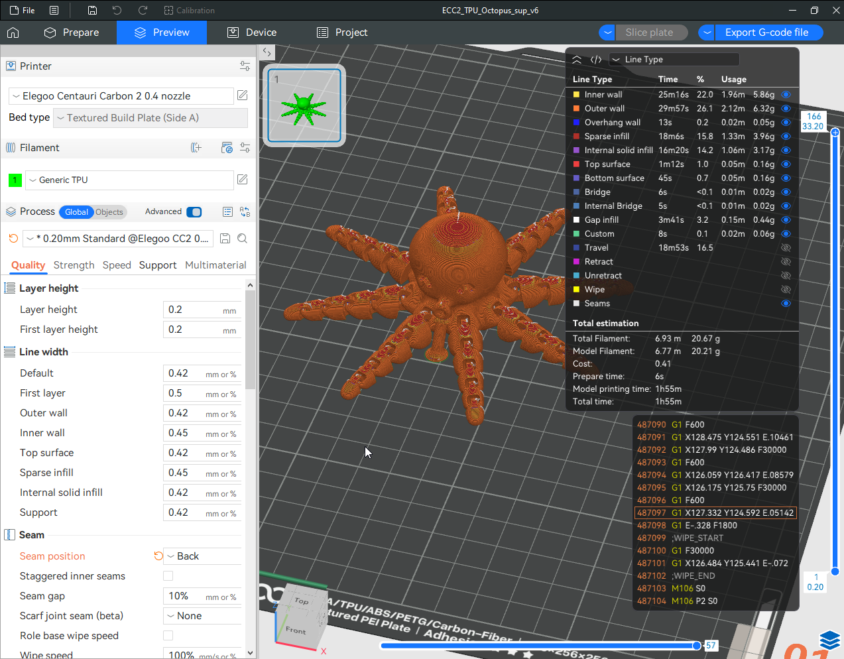Hide Inner wall lines with eye icon
This screenshot has width=844, height=659.
pyautogui.click(x=786, y=95)
